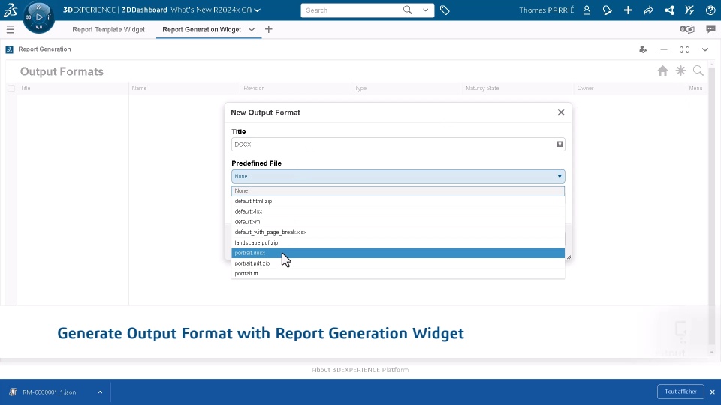Open the 3DEXPERIENCE compass
The width and height of the screenshot is (721, 405).
pos(38,17)
